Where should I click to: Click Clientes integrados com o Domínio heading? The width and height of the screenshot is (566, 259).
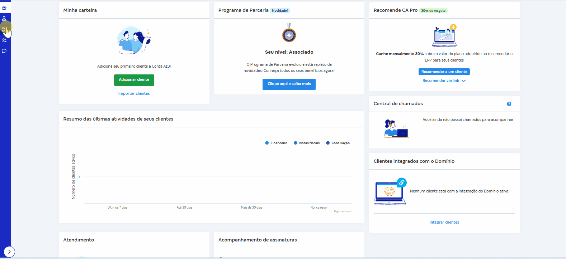[414, 161]
